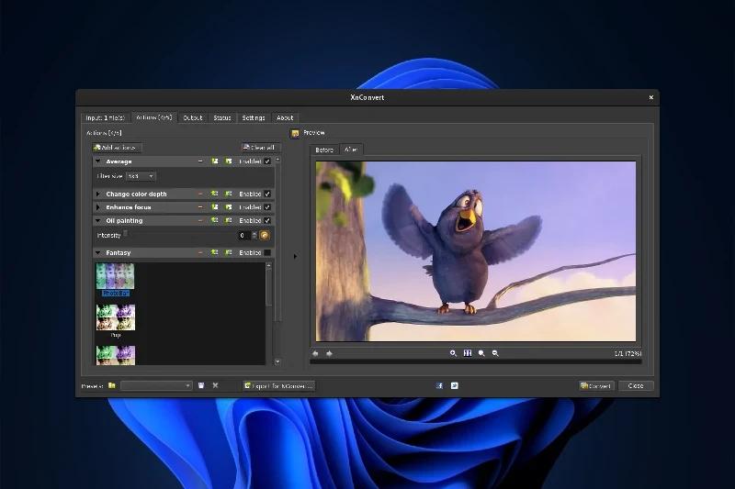Click the Clear all button
This screenshot has height=489, width=735.
coord(261,148)
